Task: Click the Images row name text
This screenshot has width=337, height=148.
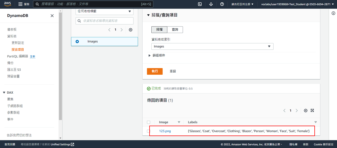Action: [93, 41]
